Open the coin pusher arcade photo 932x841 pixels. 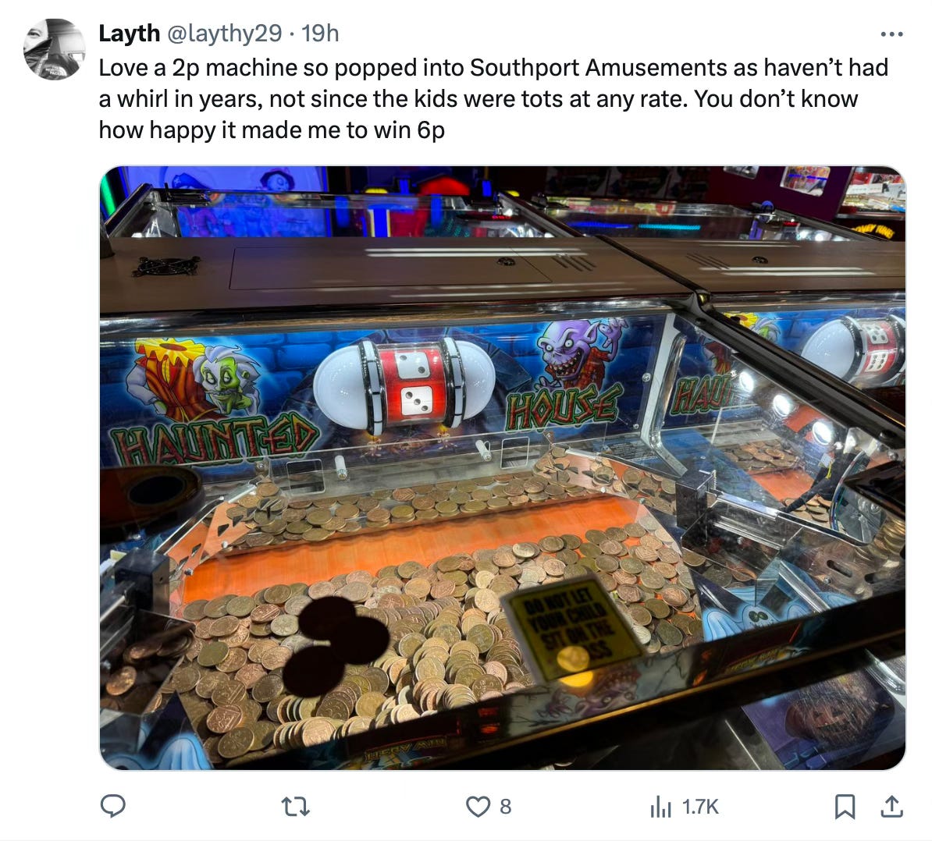502,468
